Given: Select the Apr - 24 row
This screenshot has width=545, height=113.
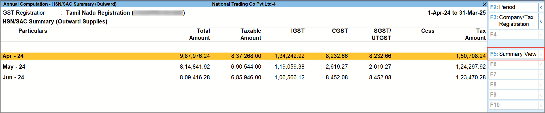Looking at the screenshot, I should 13,56.
